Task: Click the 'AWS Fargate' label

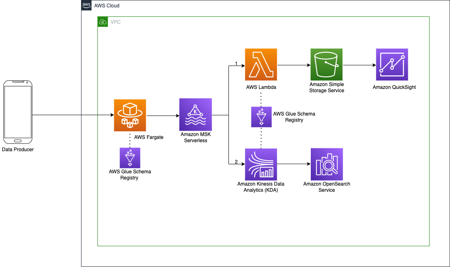Action: [149, 137]
